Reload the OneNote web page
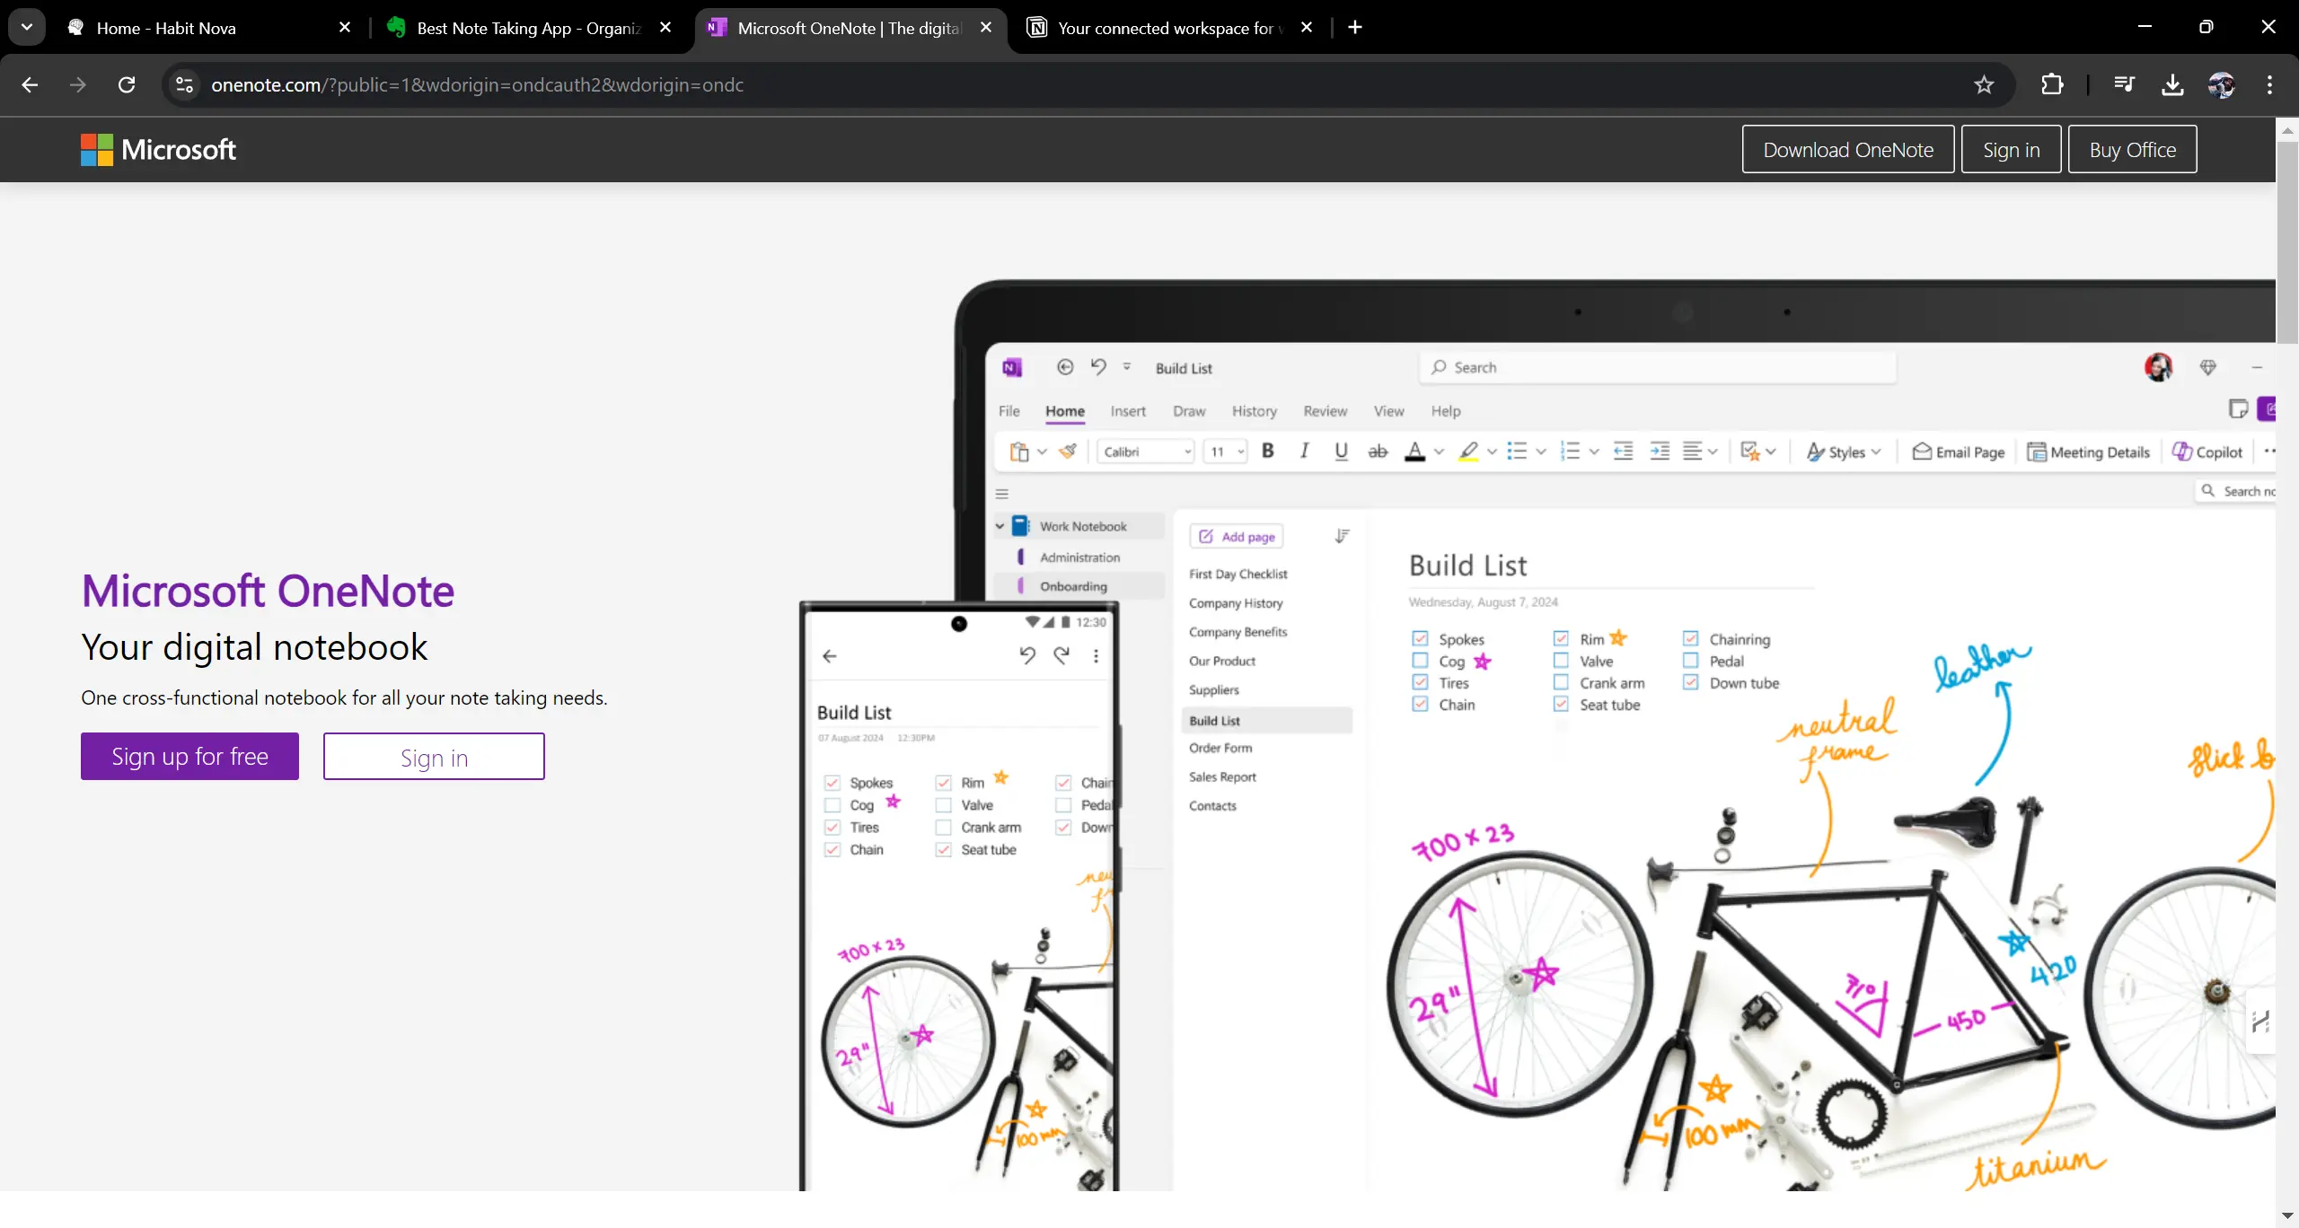The height and width of the screenshot is (1228, 2299). coord(127,84)
